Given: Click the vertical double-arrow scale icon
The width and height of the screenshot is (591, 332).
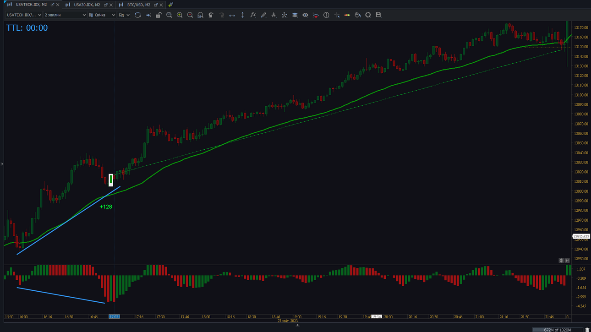Looking at the screenshot, I should pyautogui.click(x=242, y=15).
